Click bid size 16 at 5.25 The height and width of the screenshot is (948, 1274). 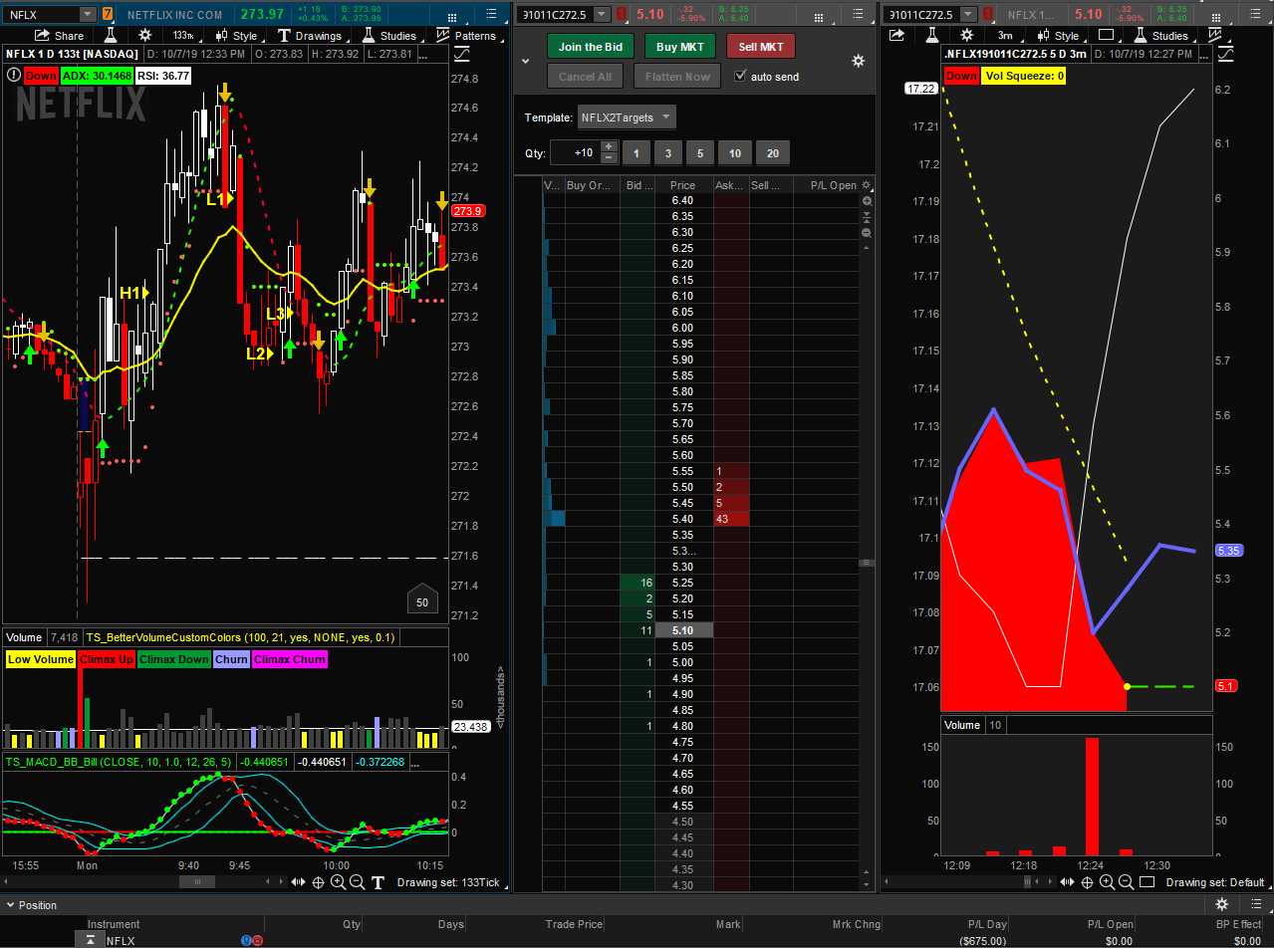[x=637, y=583]
